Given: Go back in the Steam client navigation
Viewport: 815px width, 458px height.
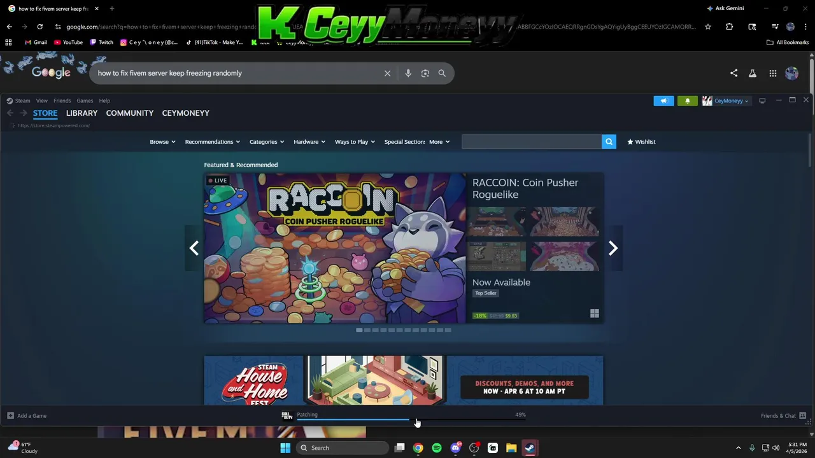Looking at the screenshot, I should coord(10,113).
